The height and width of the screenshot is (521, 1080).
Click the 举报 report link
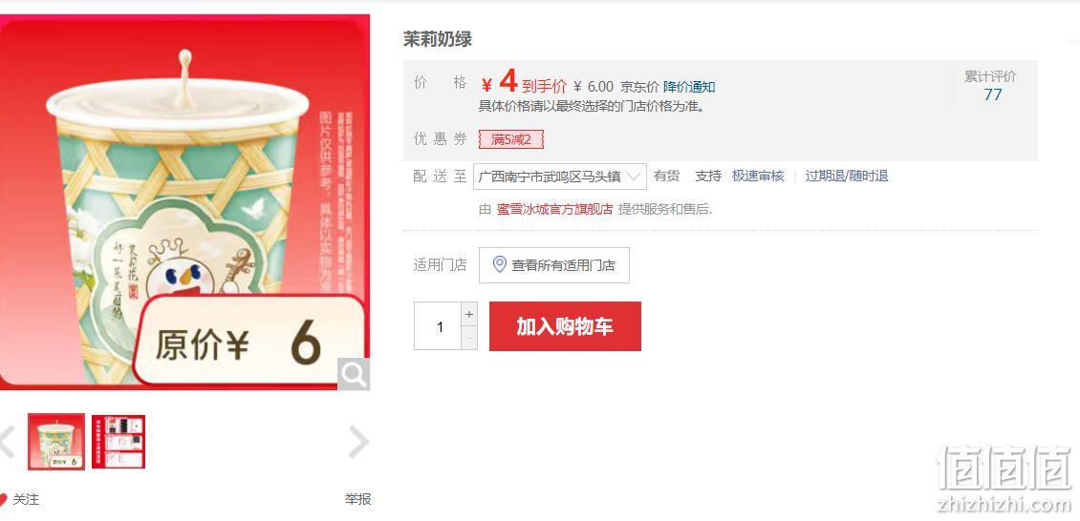point(358,500)
